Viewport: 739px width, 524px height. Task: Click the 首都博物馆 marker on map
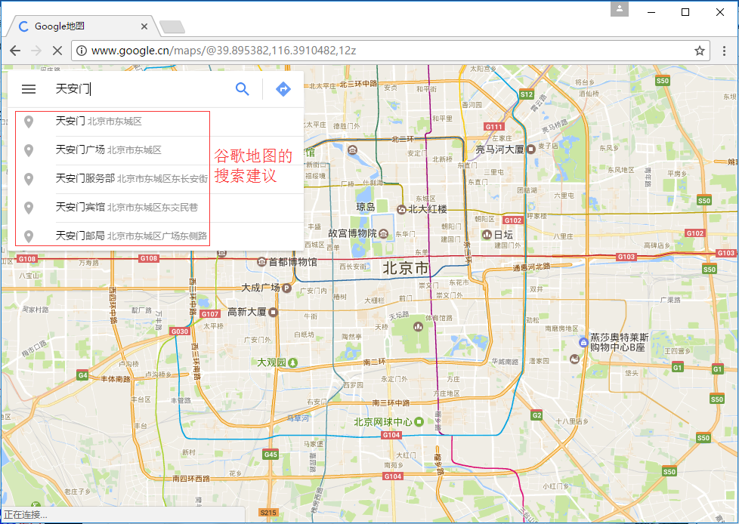click(x=261, y=262)
